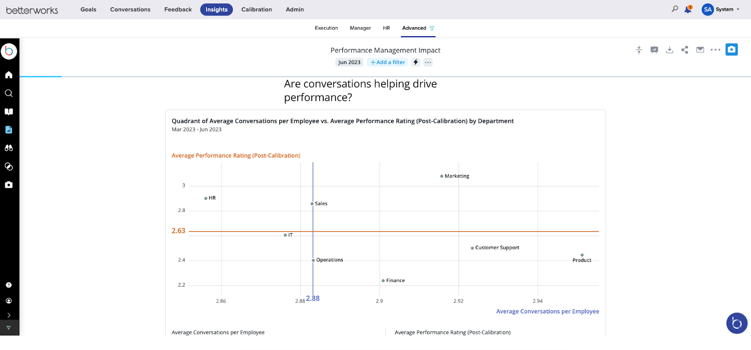Switch to the HR tab

tap(386, 28)
